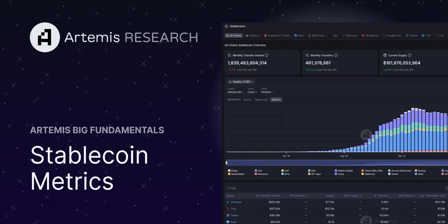Toggle Memecoin legend series
Image resolution: width=448 pixels, height=224 pixels.
point(261,174)
